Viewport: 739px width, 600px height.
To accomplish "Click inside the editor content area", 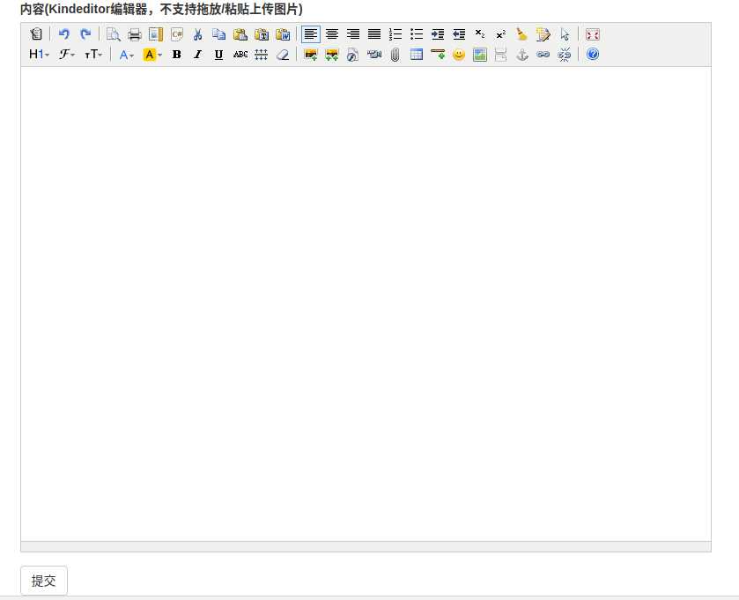I will 366,304.
